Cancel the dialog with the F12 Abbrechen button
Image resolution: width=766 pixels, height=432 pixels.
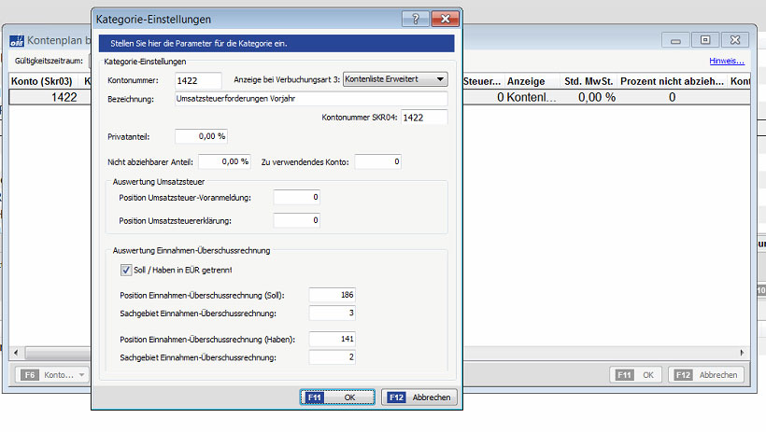tap(419, 397)
